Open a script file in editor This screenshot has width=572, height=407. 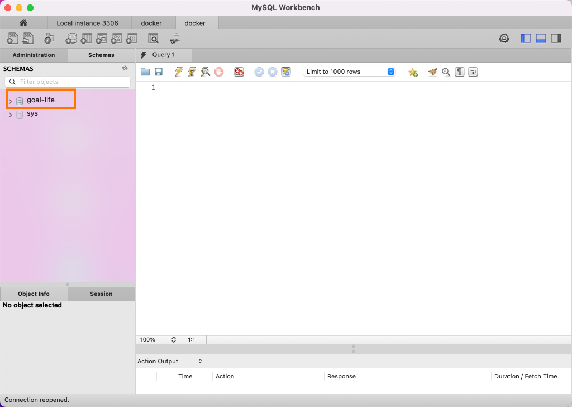[x=145, y=72]
